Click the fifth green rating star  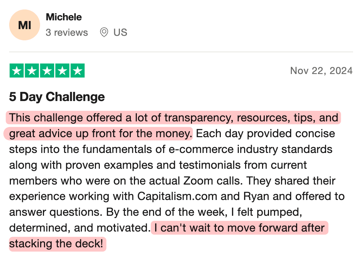tap(77, 71)
